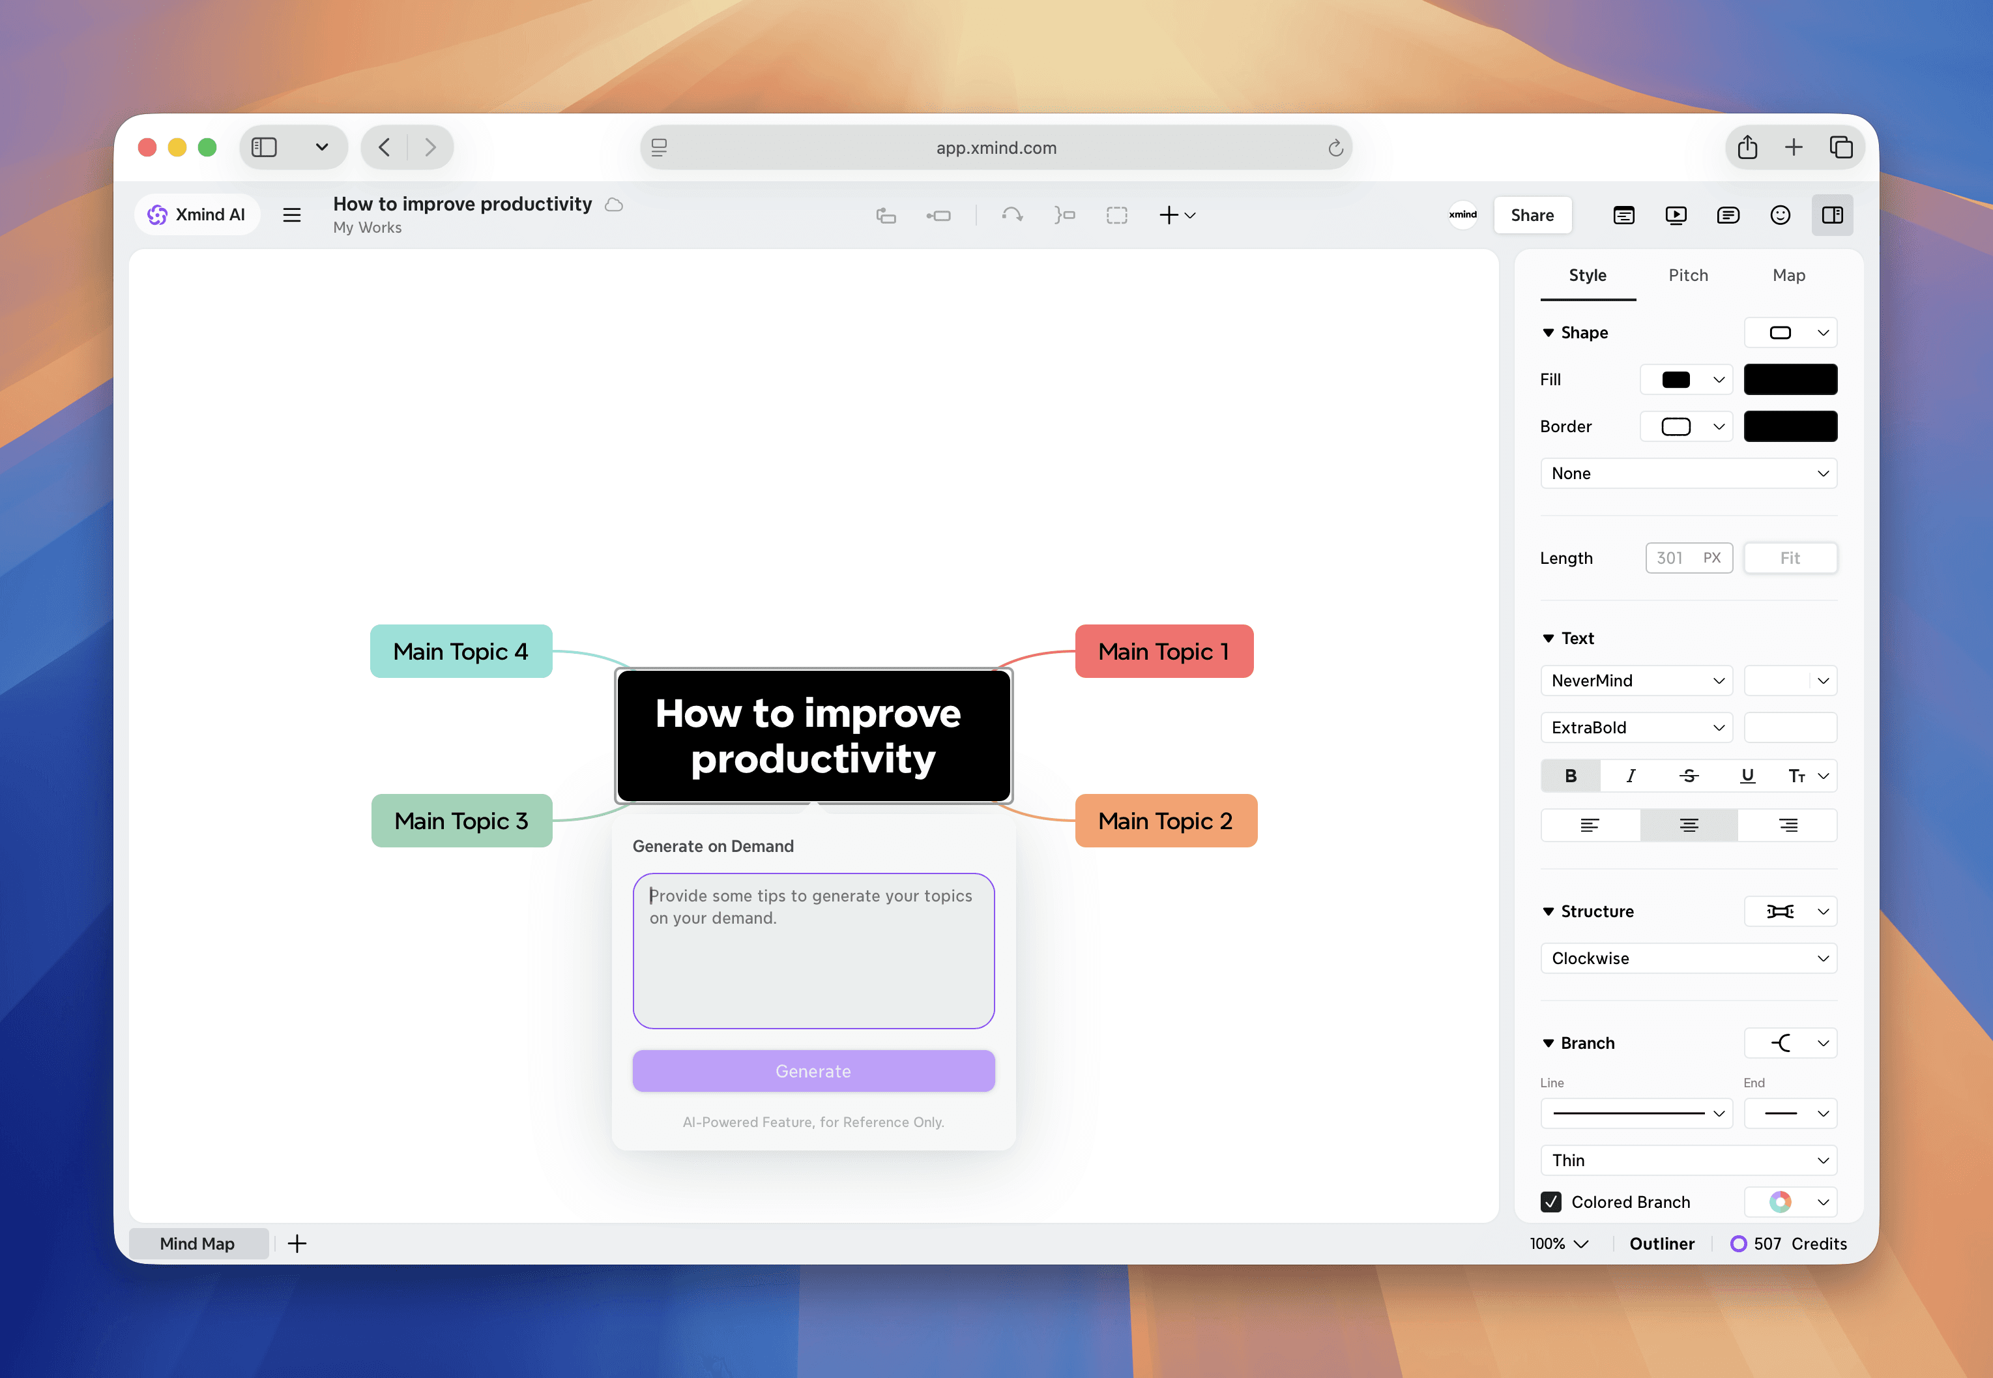Click the Generate on Demand text area
1993x1378 pixels.
[x=813, y=950]
